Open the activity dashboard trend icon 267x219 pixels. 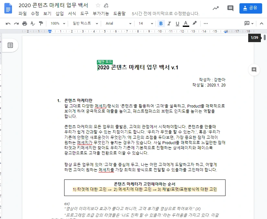[x=215, y=8]
